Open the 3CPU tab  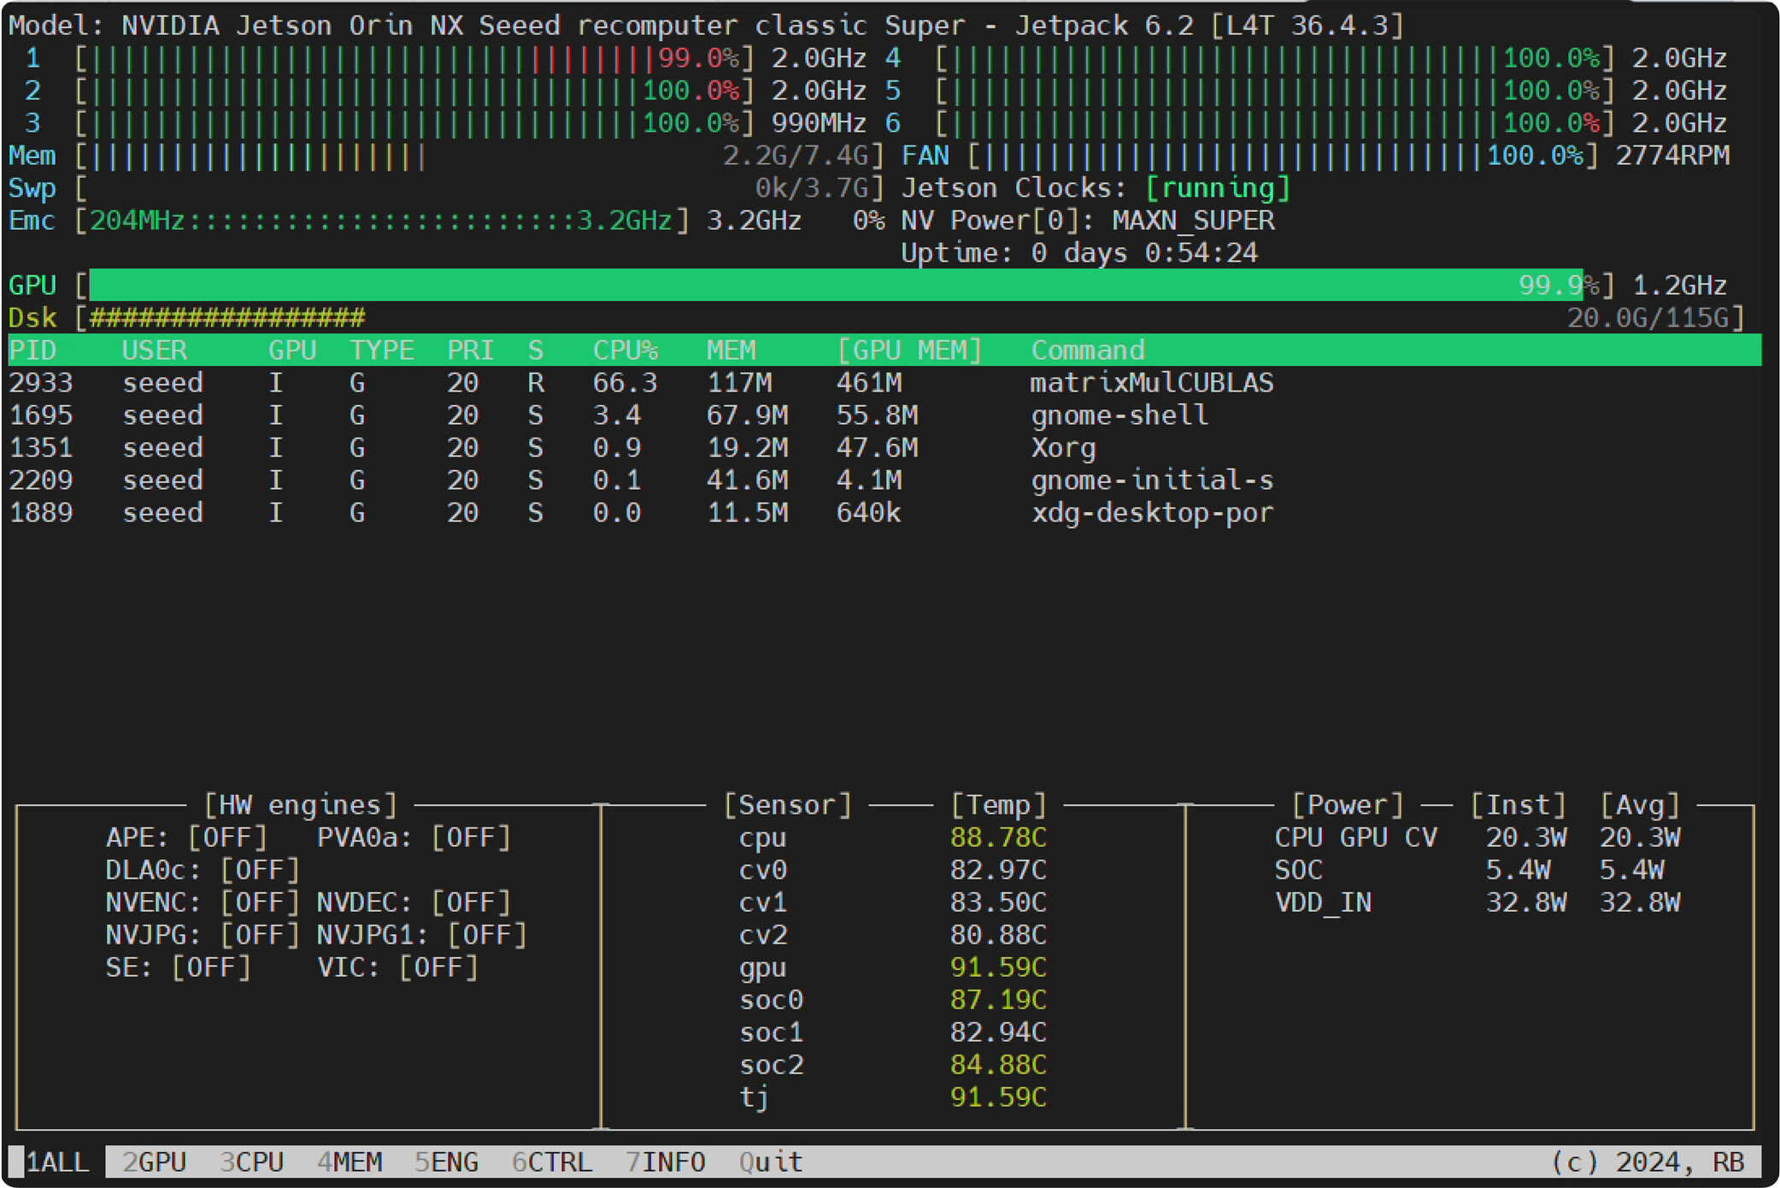tap(251, 1162)
